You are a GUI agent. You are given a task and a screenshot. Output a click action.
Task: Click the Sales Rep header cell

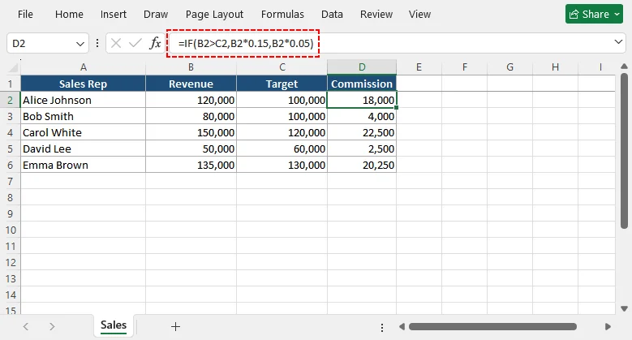[x=83, y=84]
